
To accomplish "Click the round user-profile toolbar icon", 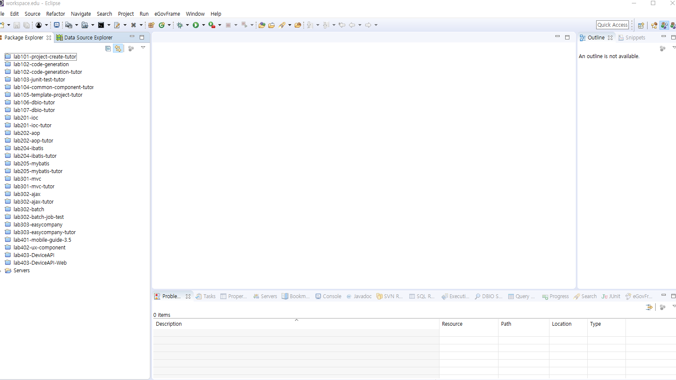I will click(x=39, y=25).
